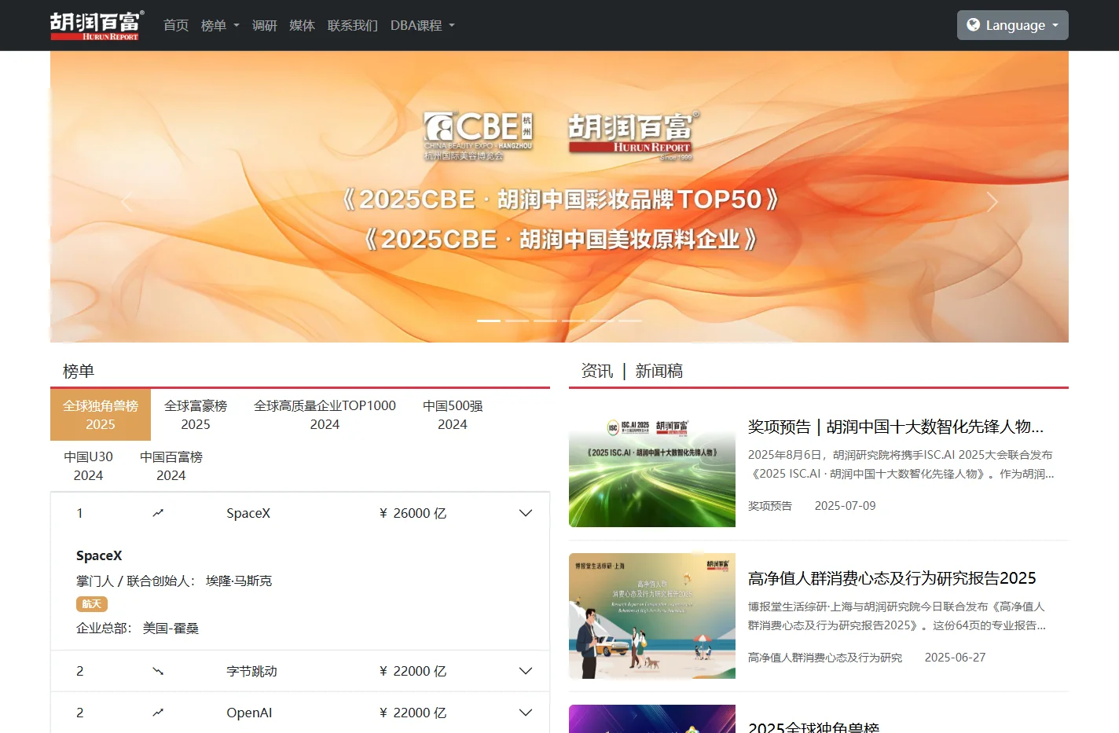Click the ¥ 26000 亿 valuation
The image size is (1119, 733).
point(413,513)
